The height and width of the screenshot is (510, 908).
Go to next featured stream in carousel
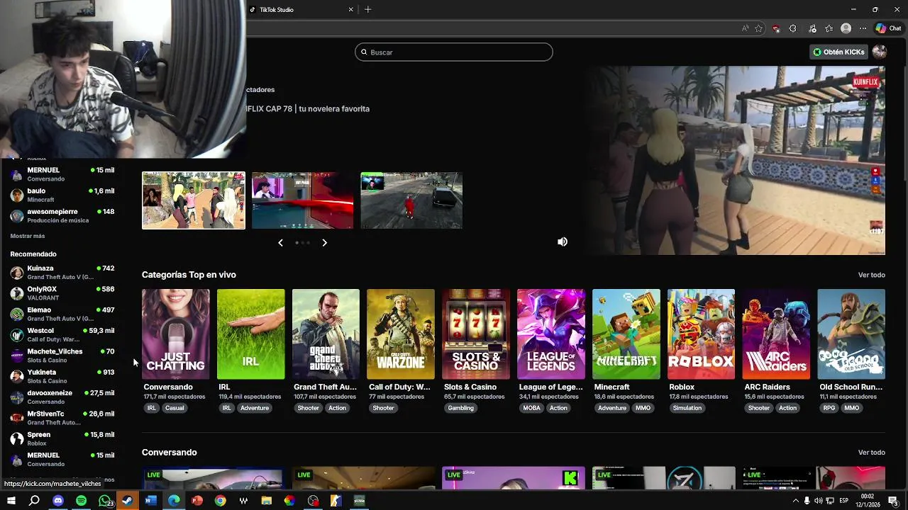pyautogui.click(x=324, y=242)
